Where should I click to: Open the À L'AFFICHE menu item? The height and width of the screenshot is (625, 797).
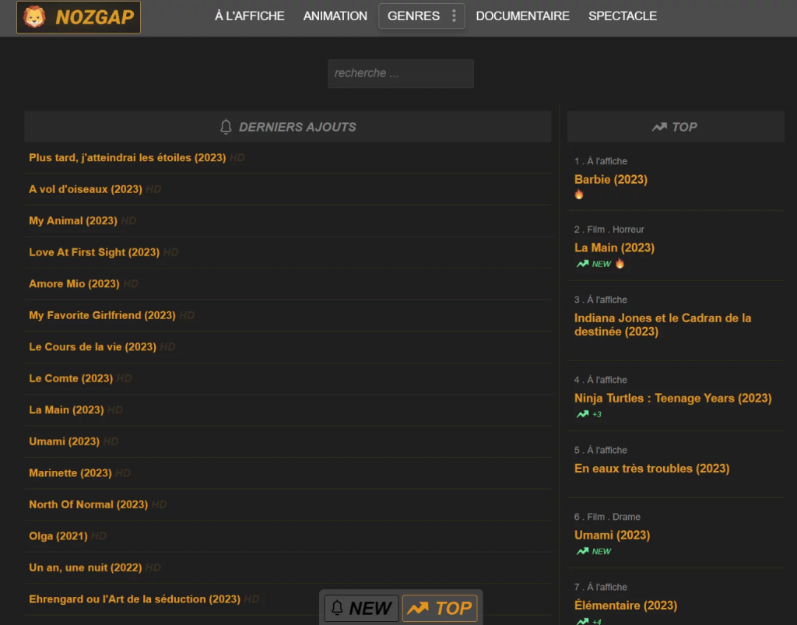(x=249, y=16)
